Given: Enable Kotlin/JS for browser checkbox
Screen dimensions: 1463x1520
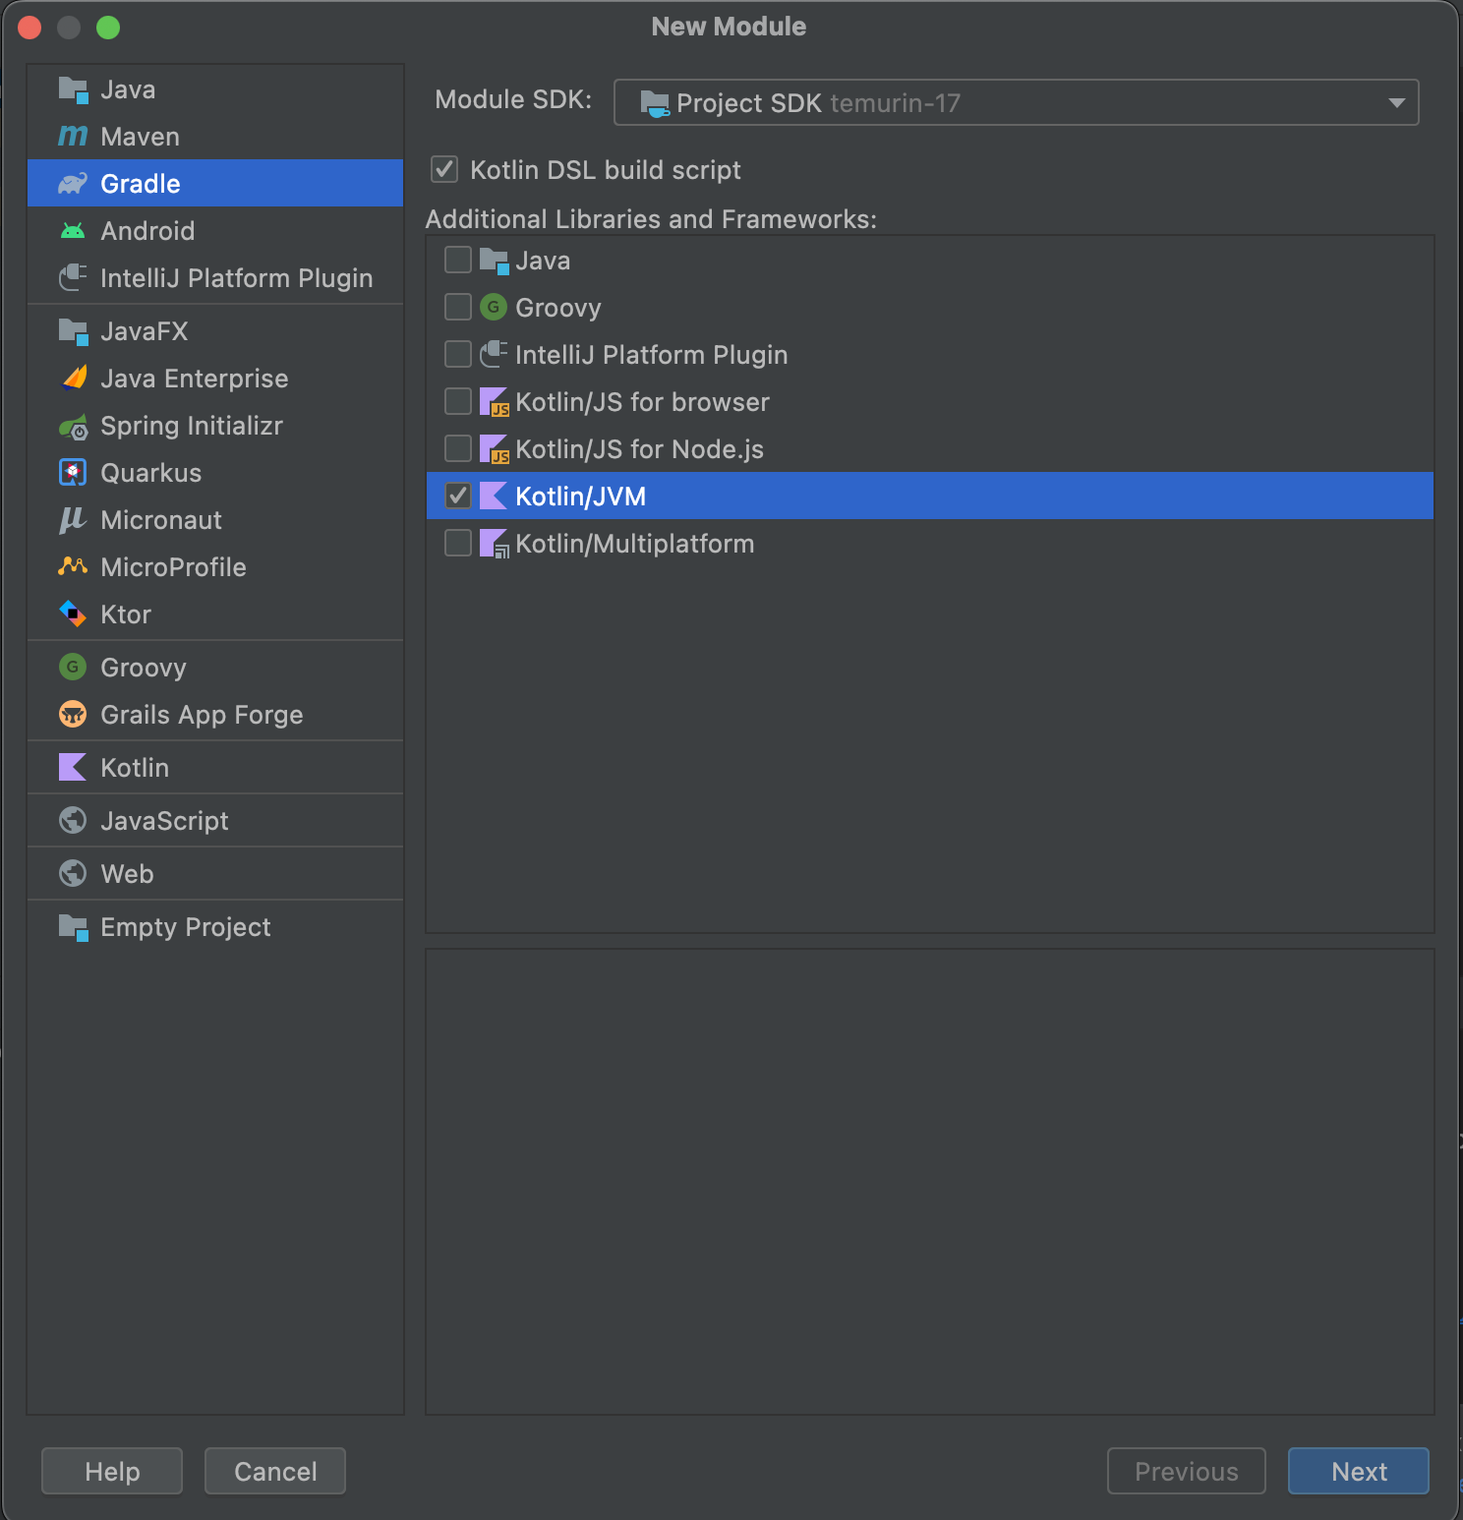Looking at the screenshot, I should tap(458, 401).
